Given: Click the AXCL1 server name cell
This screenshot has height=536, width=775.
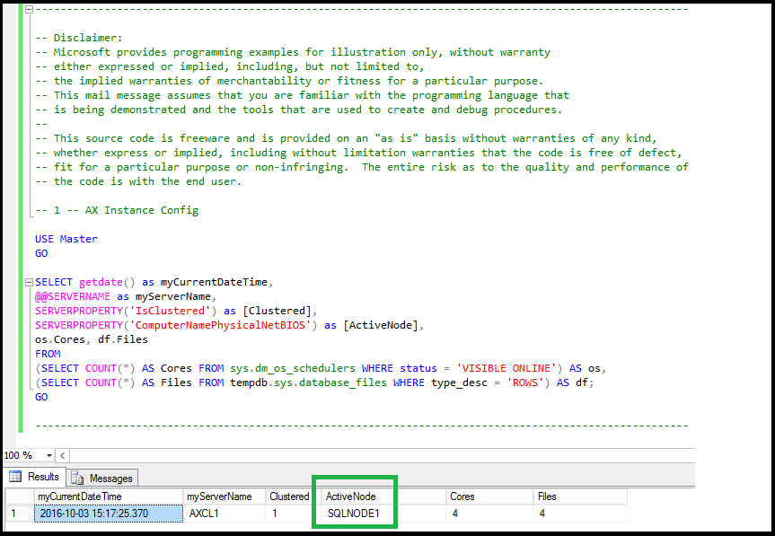Looking at the screenshot, I should tap(204, 514).
